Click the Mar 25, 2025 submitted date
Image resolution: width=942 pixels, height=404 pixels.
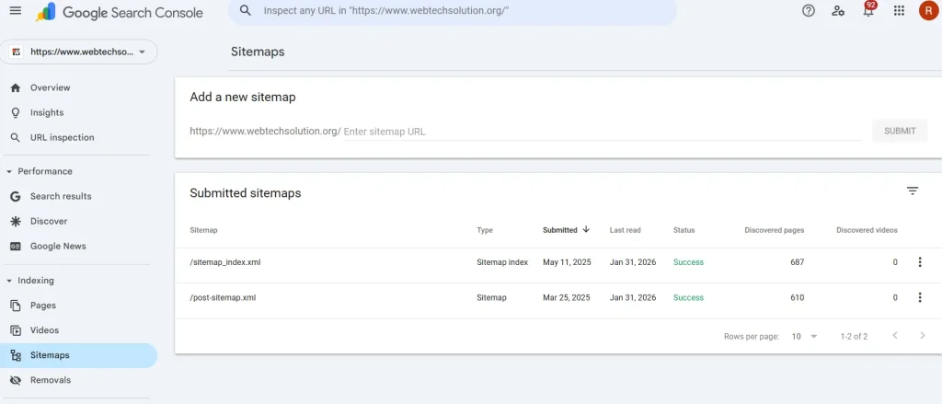tap(567, 297)
